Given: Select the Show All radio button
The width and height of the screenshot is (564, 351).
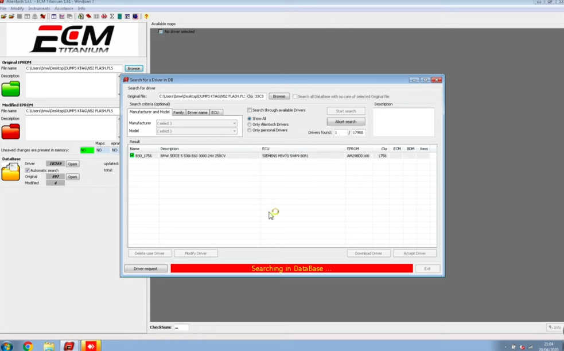Looking at the screenshot, I should [249, 119].
